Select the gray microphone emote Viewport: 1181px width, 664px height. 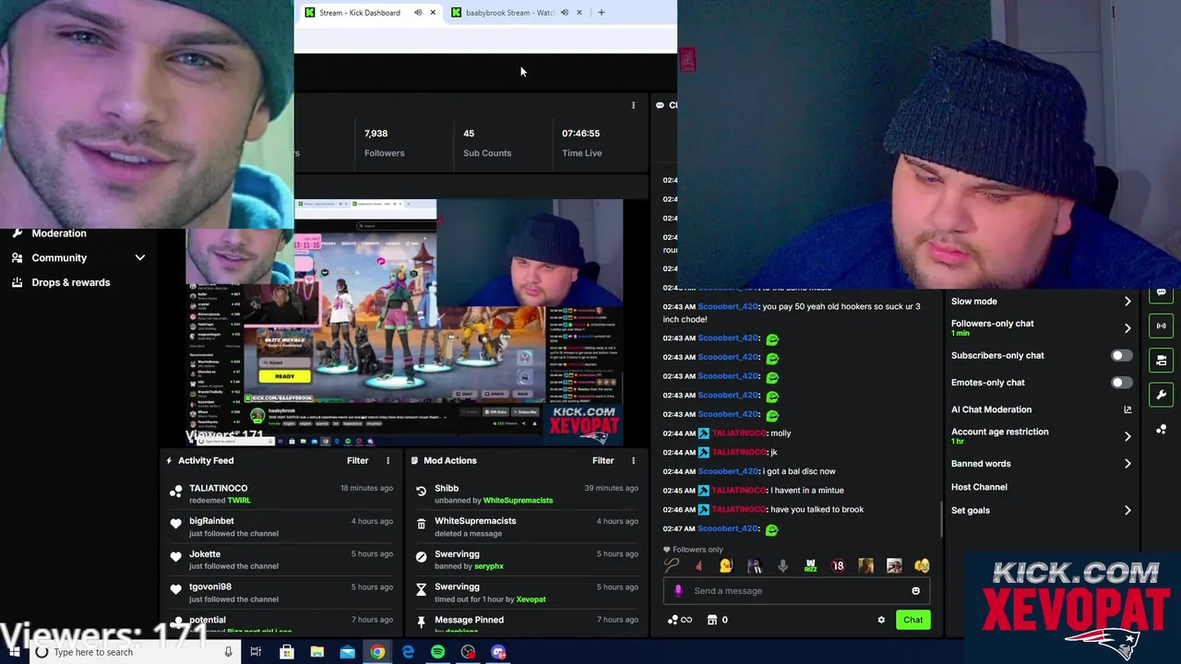782,566
